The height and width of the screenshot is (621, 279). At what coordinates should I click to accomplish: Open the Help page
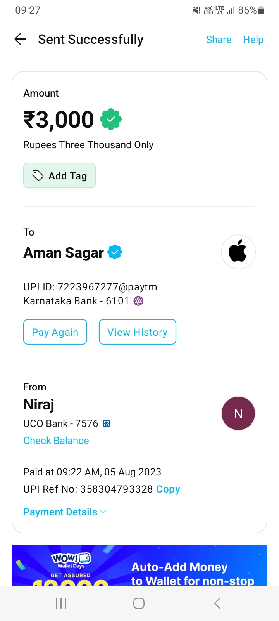253,40
